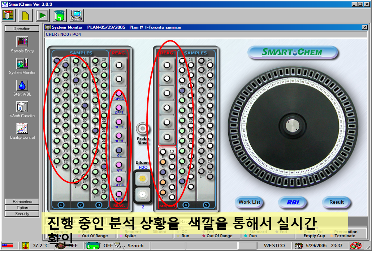Click the Empty Cup legend entry

tap(314, 236)
